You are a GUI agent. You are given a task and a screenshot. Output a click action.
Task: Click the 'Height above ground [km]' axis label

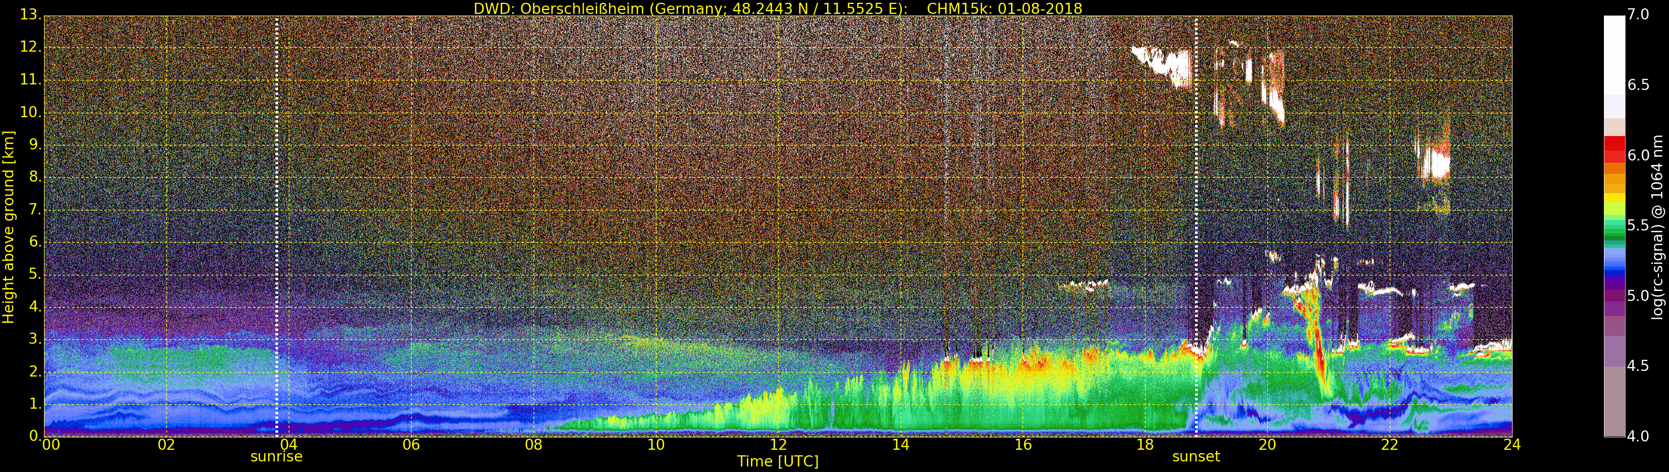click(8, 227)
